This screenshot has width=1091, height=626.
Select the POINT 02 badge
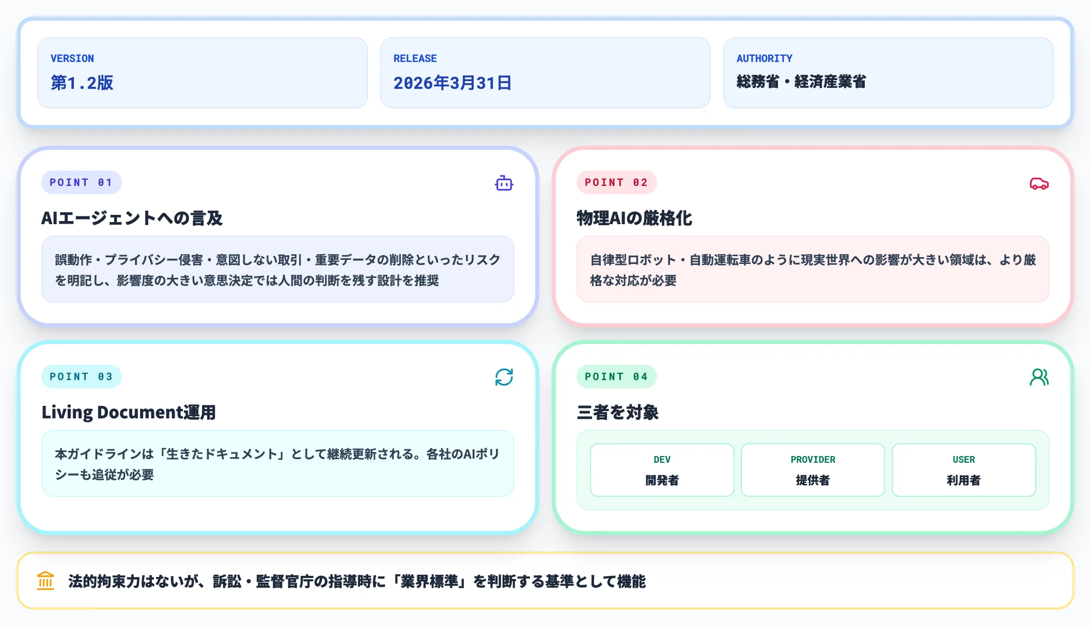[616, 182]
